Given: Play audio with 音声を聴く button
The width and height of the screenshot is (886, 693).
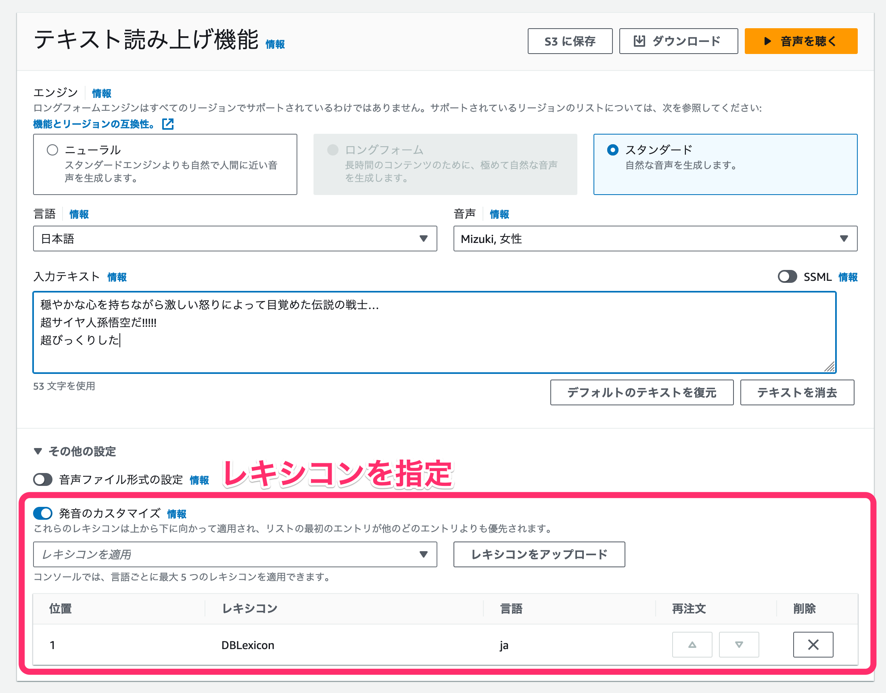Looking at the screenshot, I should [x=801, y=41].
